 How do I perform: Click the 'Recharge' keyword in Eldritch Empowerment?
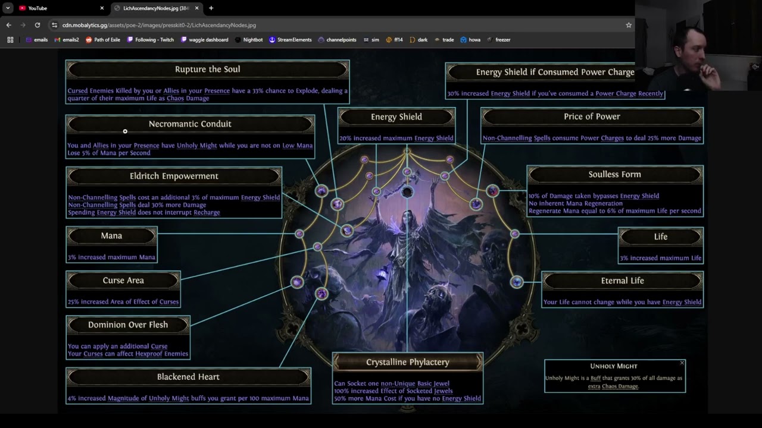click(x=207, y=212)
